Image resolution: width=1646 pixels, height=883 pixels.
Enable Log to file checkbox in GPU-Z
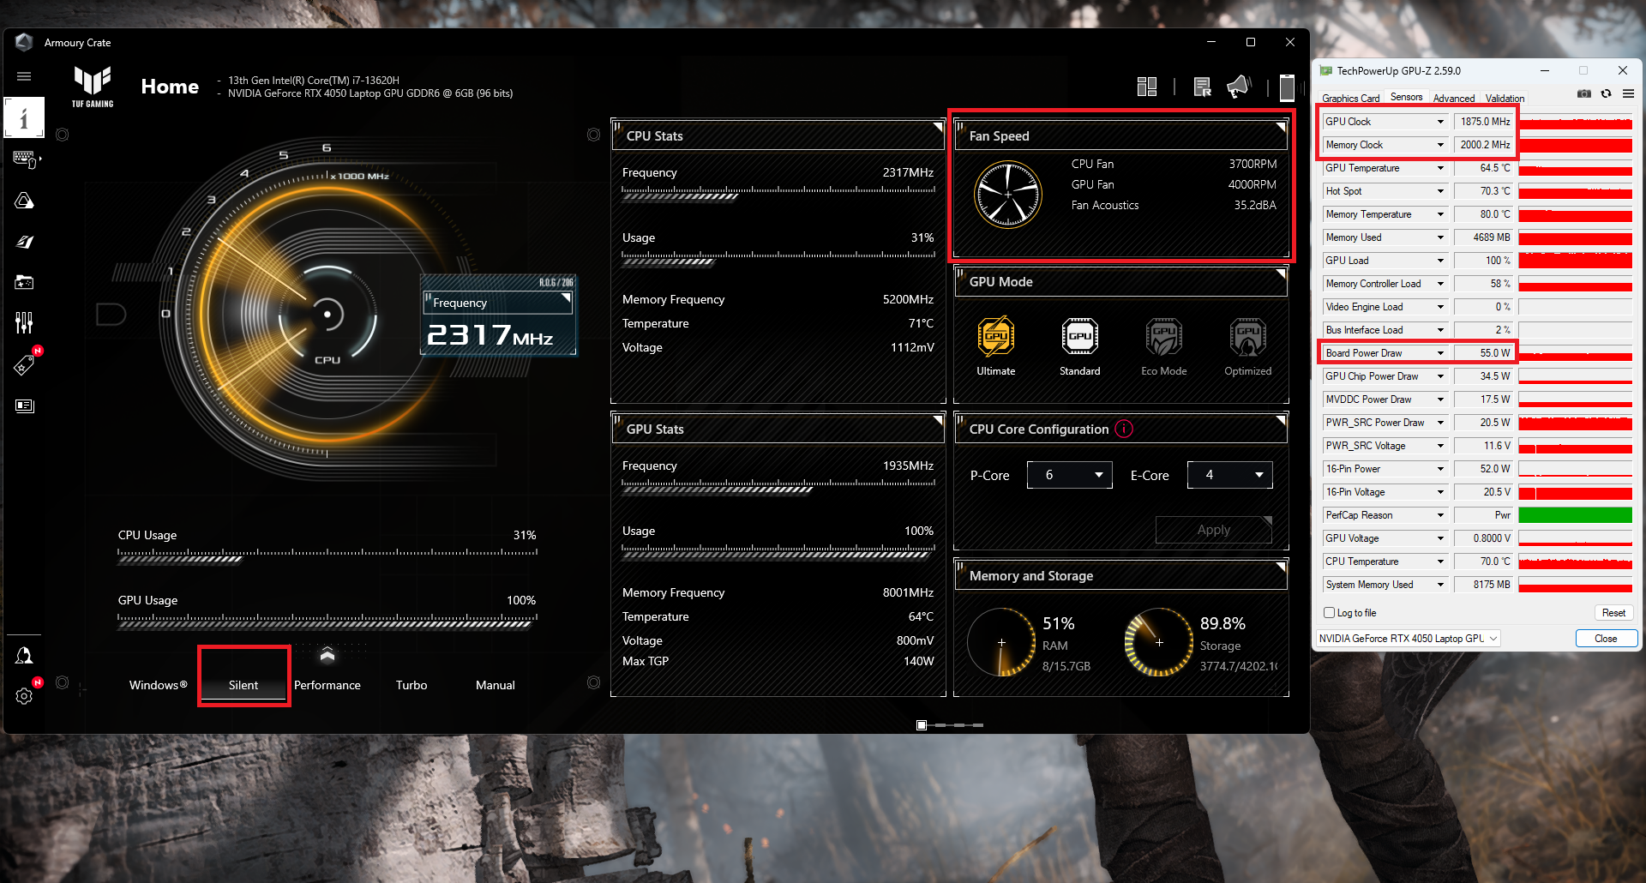1329,613
